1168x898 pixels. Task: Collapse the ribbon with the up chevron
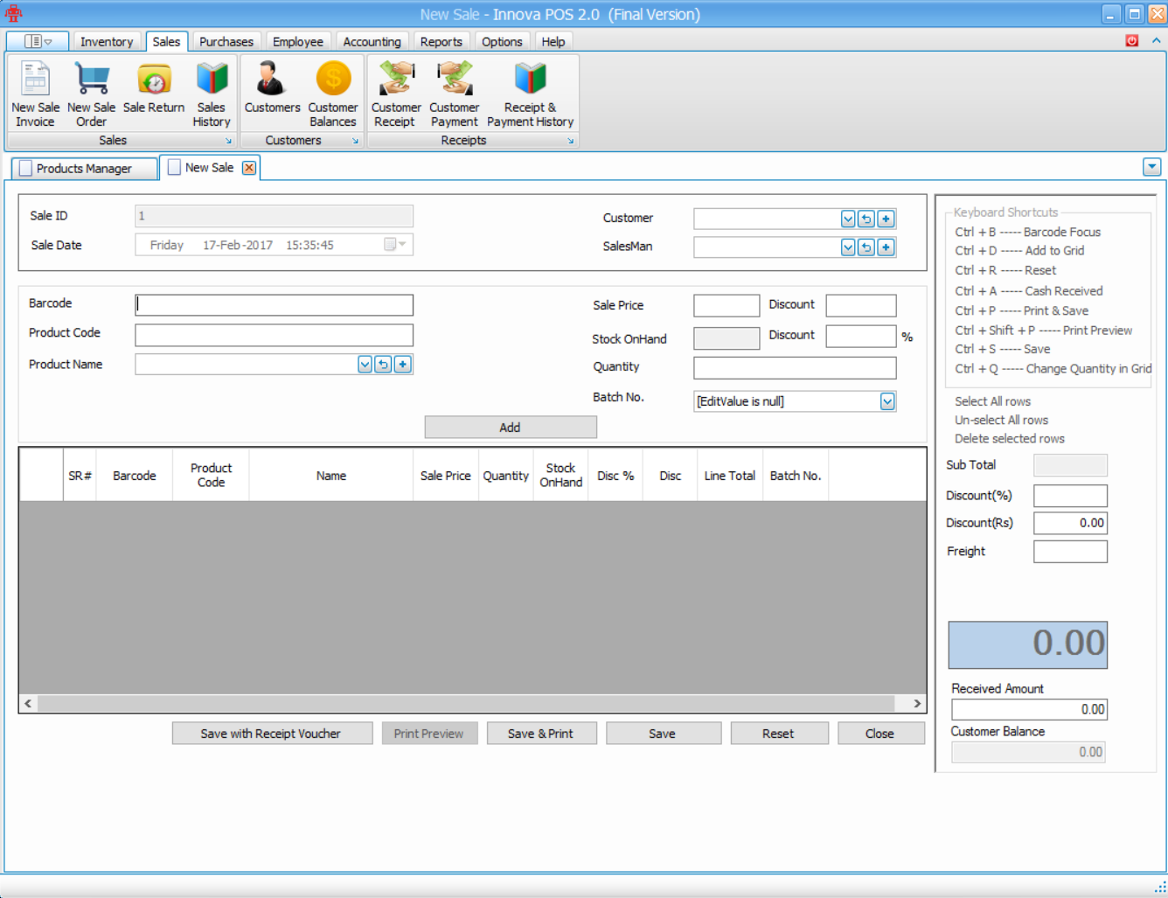click(x=1156, y=40)
